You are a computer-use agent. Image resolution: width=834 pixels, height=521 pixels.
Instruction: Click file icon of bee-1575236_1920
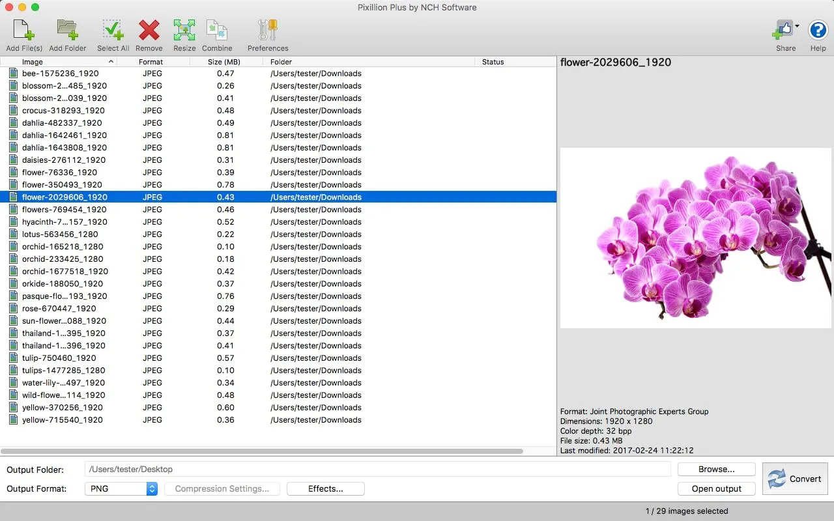coord(13,74)
